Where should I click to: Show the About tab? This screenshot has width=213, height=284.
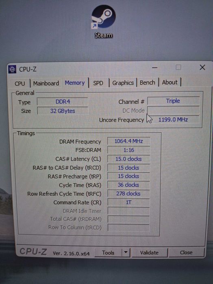(170, 82)
